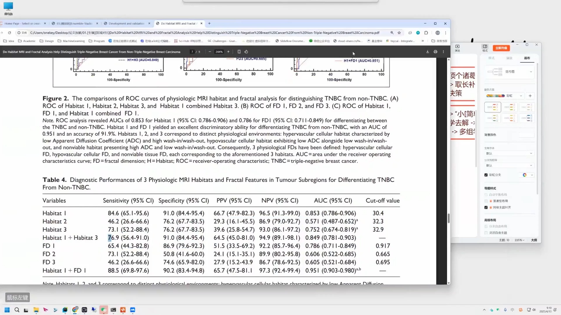
Task: Open a new browser tab
Action: coord(209,23)
